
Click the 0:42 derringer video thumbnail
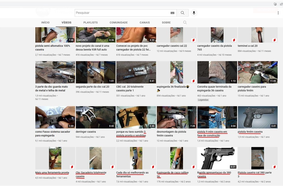pos(96,117)
